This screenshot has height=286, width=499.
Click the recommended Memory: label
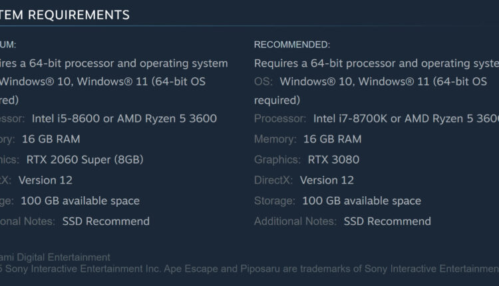pyautogui.click(x=275, y=139)
